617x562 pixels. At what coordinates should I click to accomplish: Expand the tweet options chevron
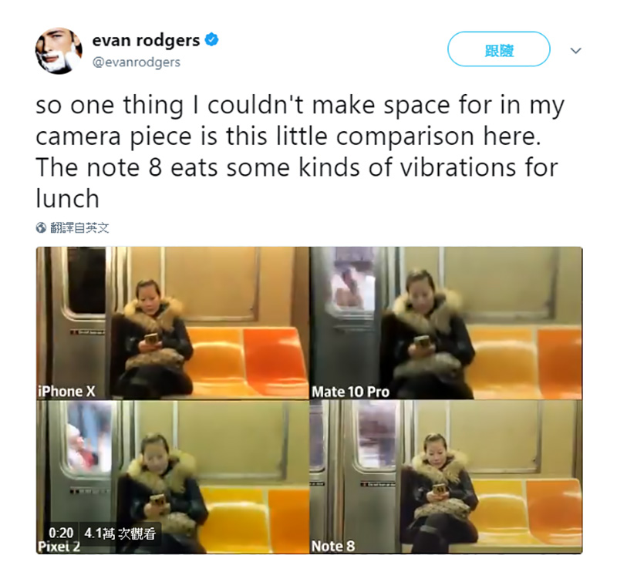coord(575,51)
